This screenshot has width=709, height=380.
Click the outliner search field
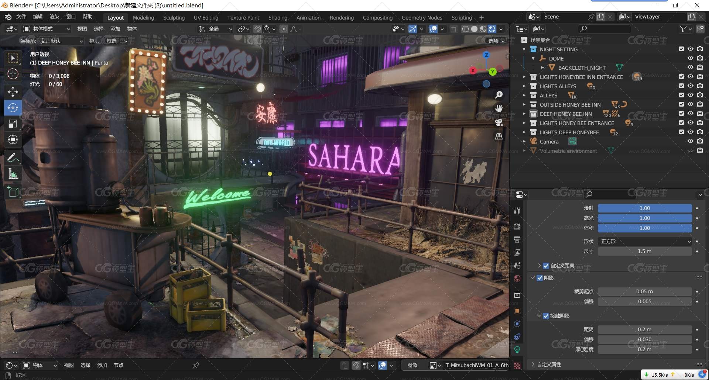pos(604,29)
